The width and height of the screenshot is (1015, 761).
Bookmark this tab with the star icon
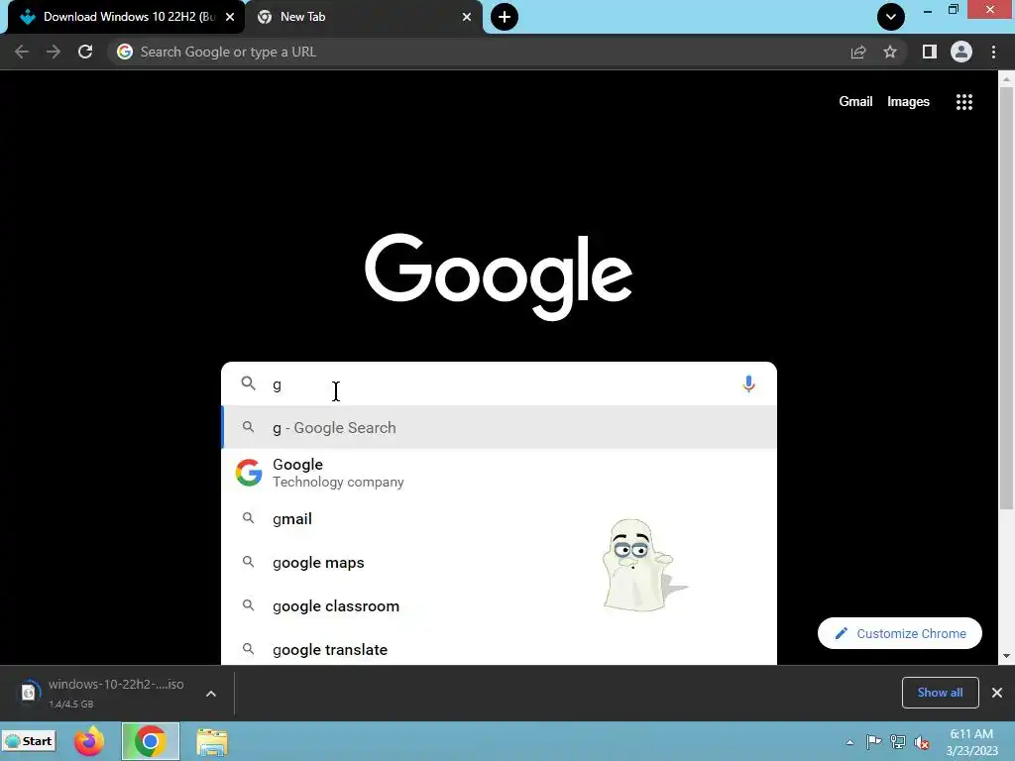[x=890, y=52]
